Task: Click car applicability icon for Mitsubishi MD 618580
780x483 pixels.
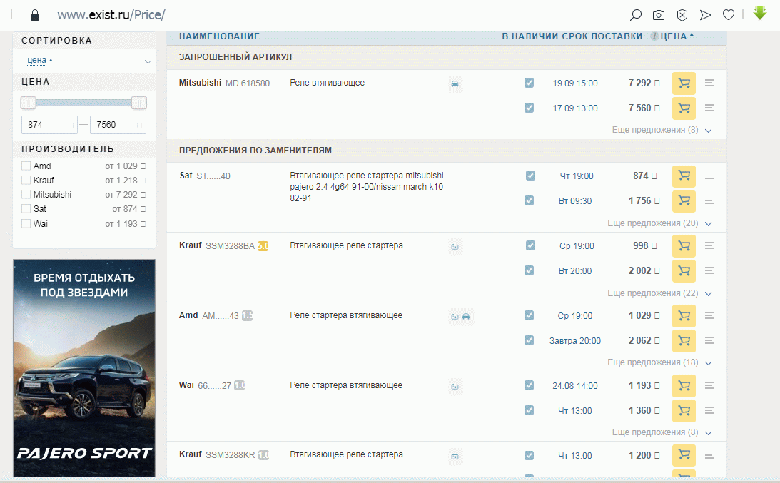Action: [x=455, y=84]
